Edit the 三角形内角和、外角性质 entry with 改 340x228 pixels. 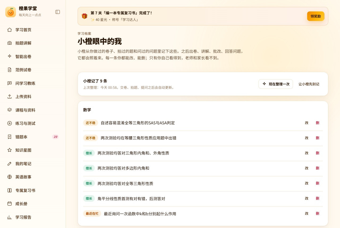307,153
